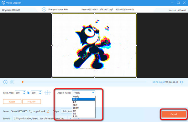This screenshot has width=188, height=122.
Task: Decrease crop width 800 stepper
Action: pyautogui.click(x=24, y=94)
